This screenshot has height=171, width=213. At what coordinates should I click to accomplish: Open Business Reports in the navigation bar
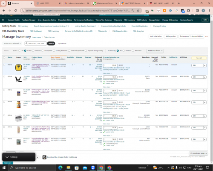(187, 20)
